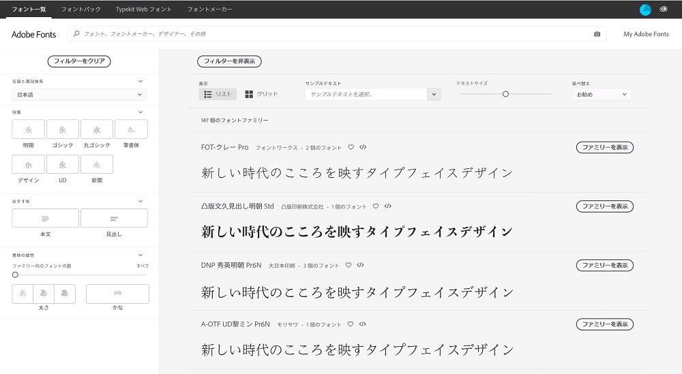Favorite 凸版文久見出し明朝 Std with heart icon
682x374 pixels.
pos(376,206)
